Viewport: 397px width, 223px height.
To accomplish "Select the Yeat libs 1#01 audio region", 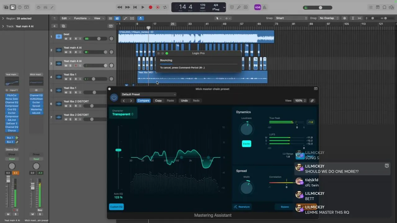I will click(202, 77).
